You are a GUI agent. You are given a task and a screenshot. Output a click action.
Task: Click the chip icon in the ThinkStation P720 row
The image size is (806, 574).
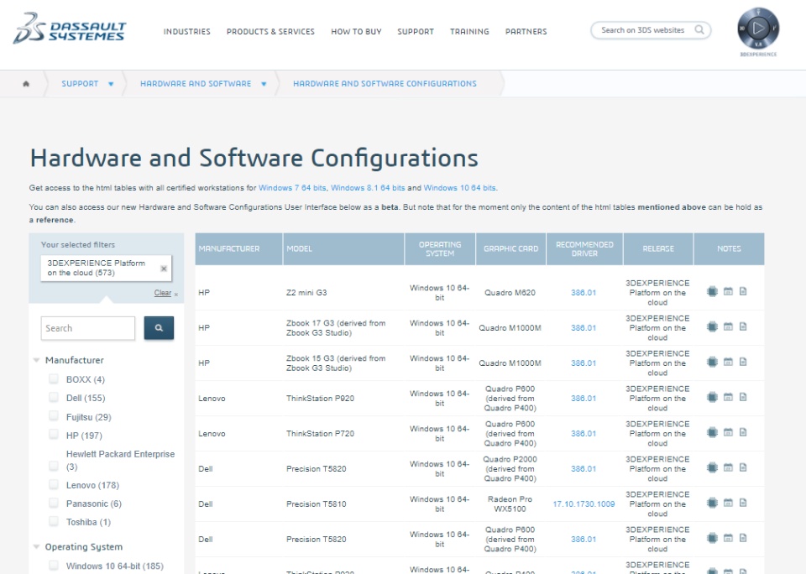click(712, 433)
